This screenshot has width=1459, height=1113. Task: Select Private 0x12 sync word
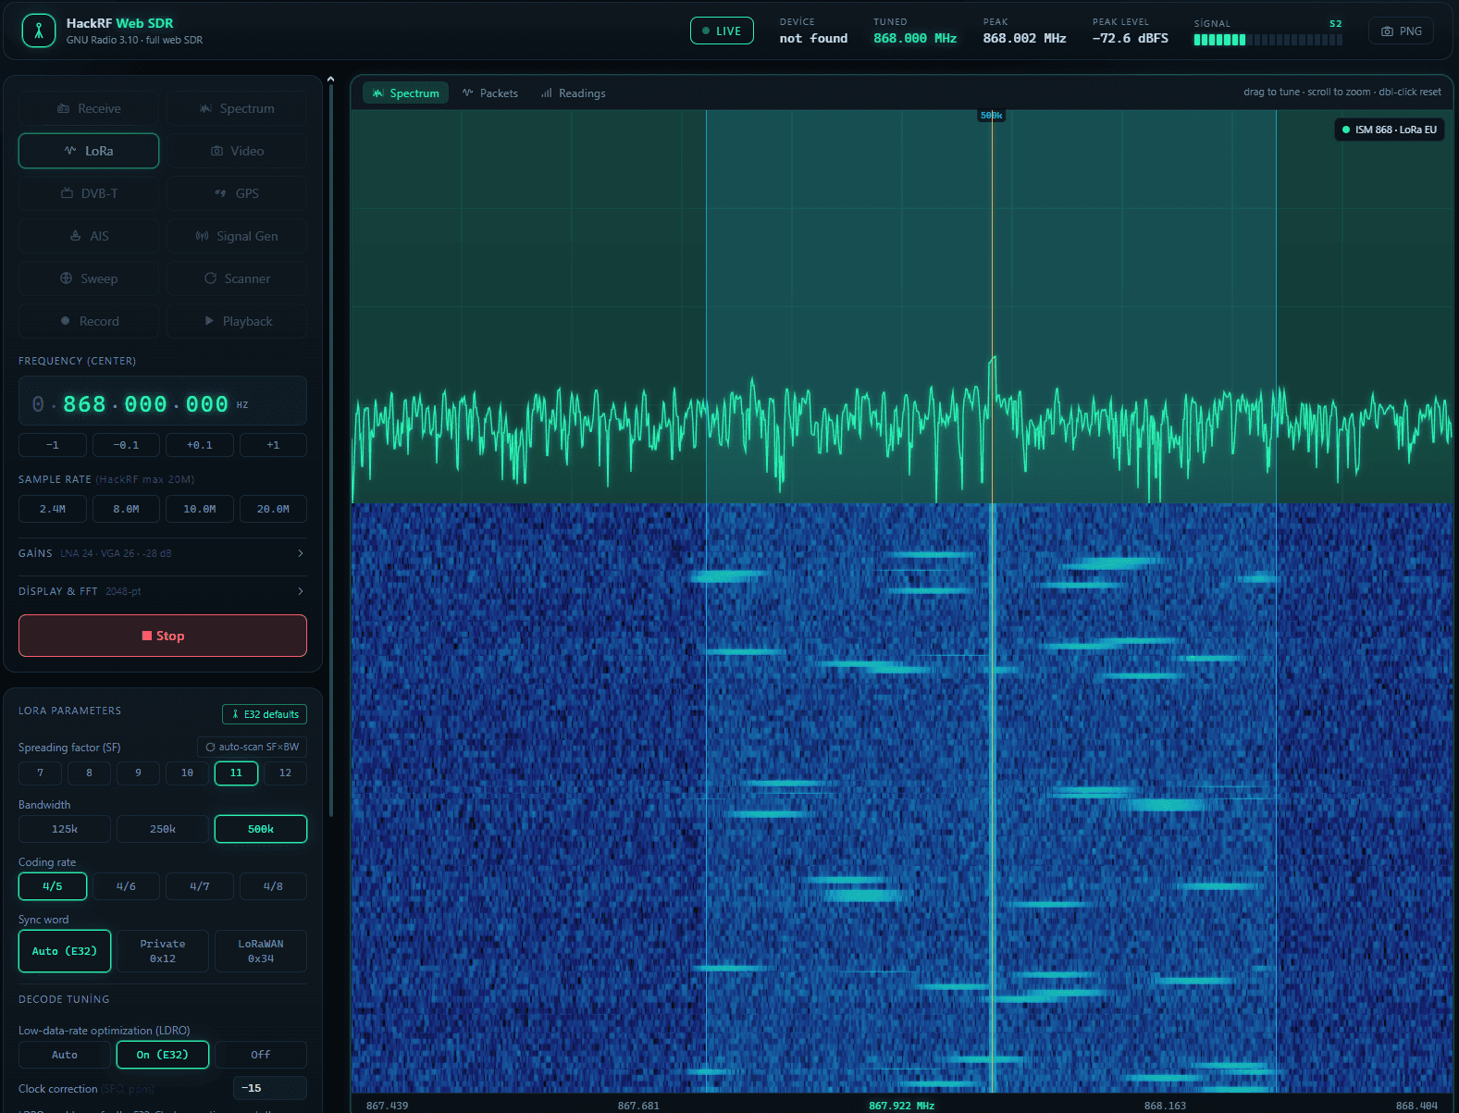pos(163,951)
